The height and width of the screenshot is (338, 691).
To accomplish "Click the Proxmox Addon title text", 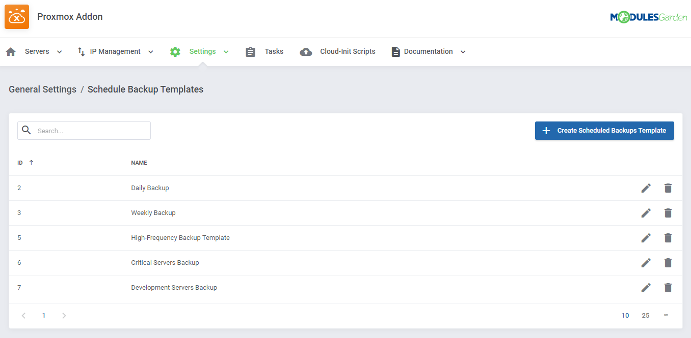I will pyautogui.click(x=70, y=17).
